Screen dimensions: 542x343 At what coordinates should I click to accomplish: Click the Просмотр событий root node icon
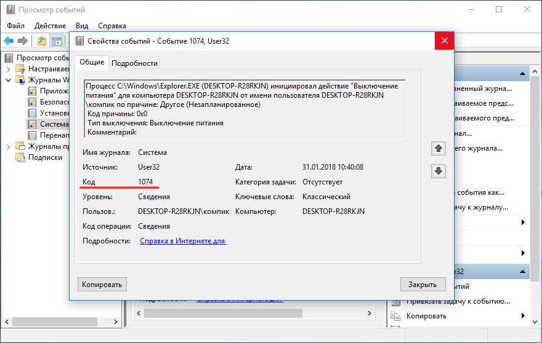(x=9, y=58)
